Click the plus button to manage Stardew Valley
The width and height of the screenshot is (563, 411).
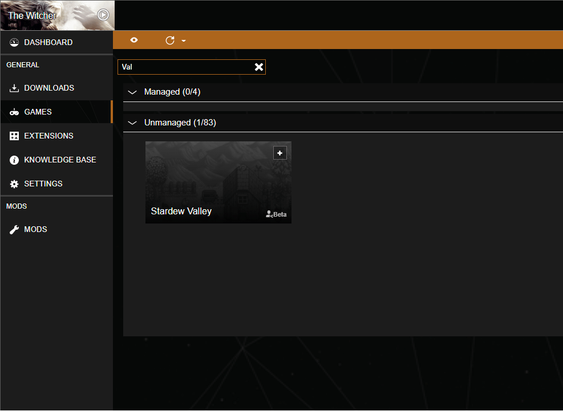(280, 153)
